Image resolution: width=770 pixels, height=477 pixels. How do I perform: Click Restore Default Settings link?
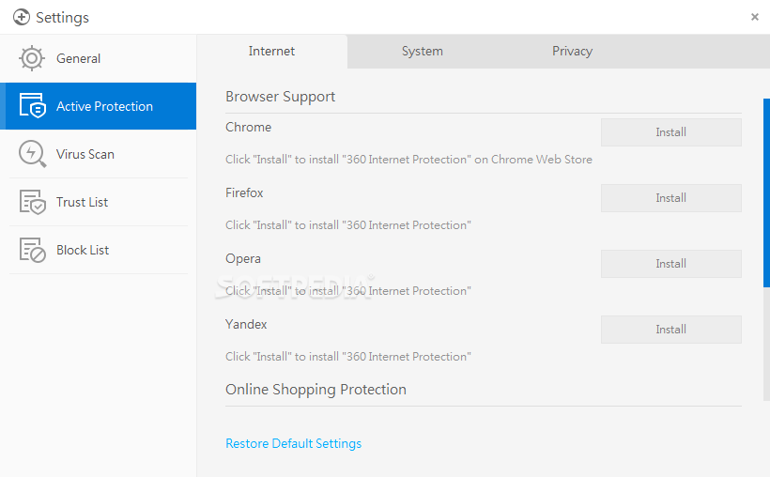tap(293, 443)
